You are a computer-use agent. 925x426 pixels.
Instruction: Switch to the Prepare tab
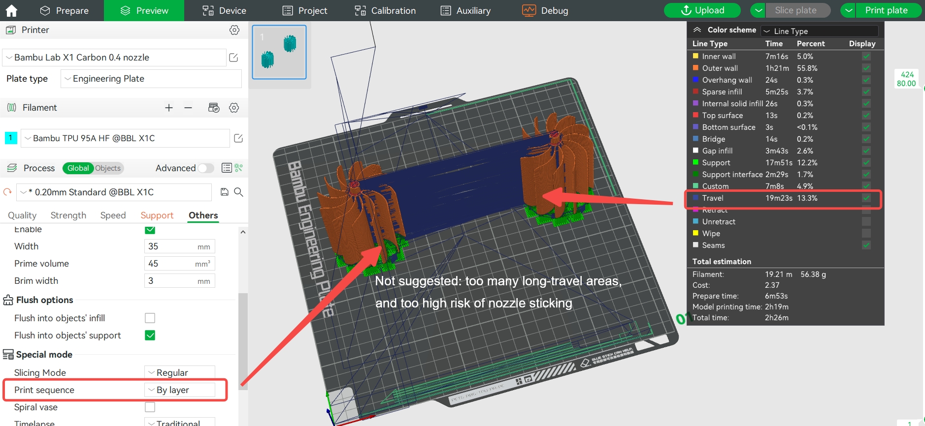[x=64, y=10]
